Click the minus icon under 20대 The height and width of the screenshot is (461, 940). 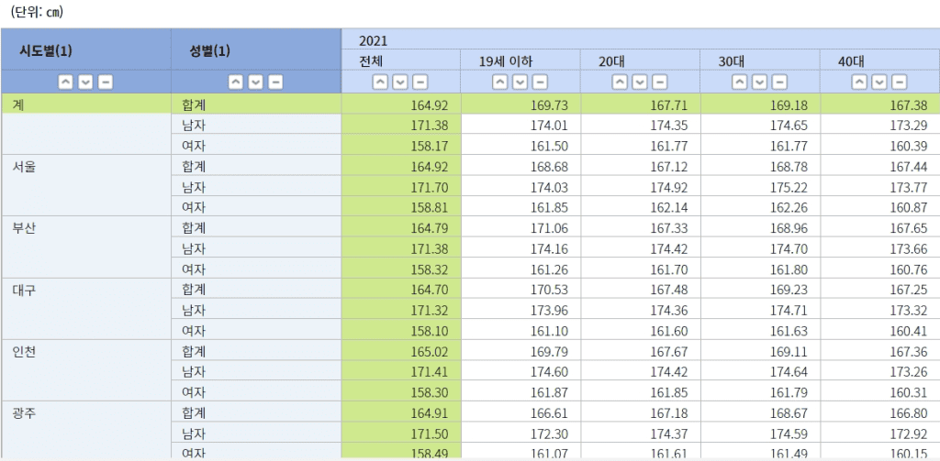click(x=659, y=82)
